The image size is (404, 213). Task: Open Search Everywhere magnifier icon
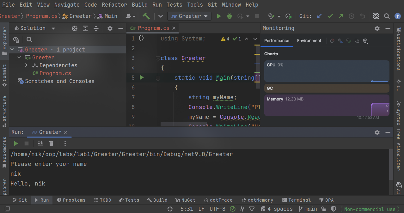(x=387, y=16)
